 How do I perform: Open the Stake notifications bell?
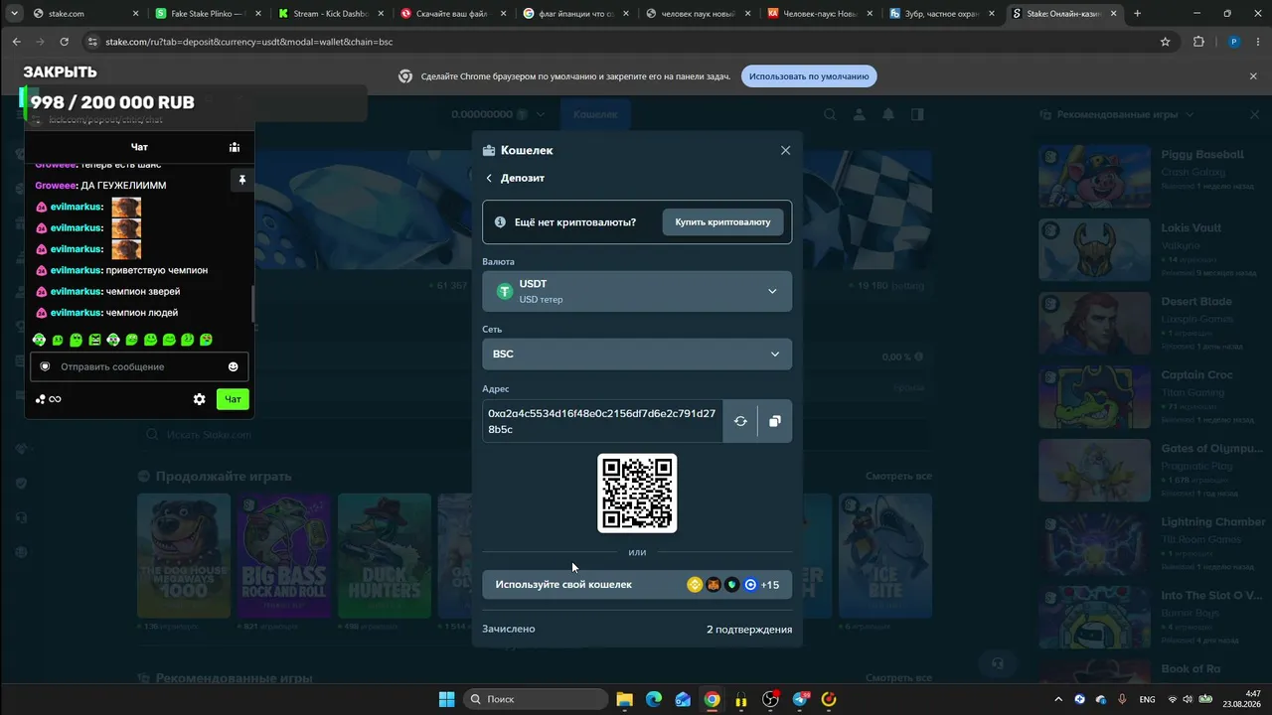pyautogui.click(x=888, y=114)
